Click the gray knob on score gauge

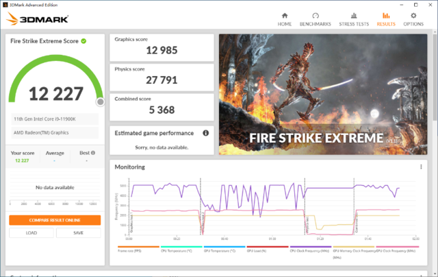[x=101, y=102]
